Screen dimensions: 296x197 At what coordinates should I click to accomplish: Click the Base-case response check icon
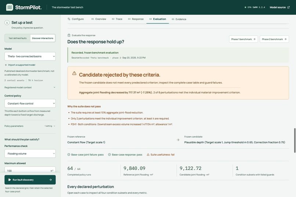[x=109, y=154]
